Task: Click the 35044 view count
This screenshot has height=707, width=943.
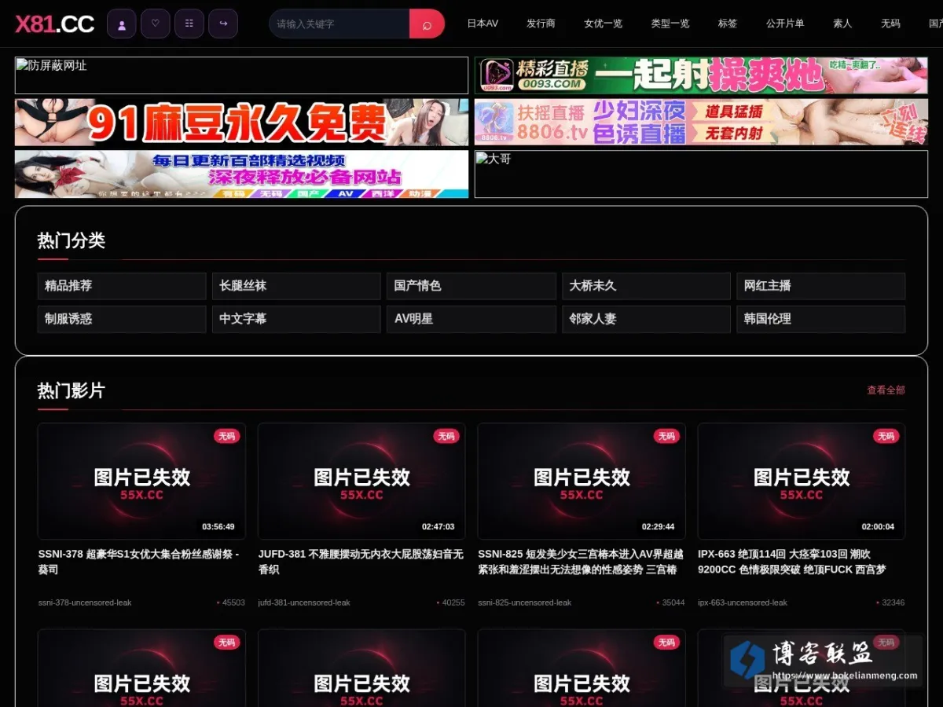Action: (x=673, y=603)
